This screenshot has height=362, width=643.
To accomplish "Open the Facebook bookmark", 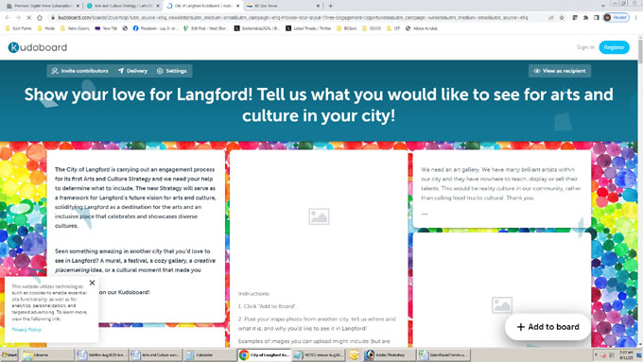I will (x=155, y=28).
